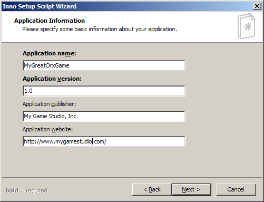Go to the previous page with Back
Image resolution: width=264 pixels, height=202 pixels.
(x=152, y=189)
